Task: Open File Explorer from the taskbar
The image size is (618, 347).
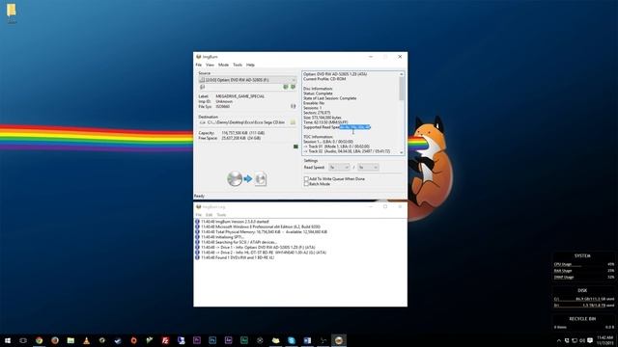Action: click(70, 340)
